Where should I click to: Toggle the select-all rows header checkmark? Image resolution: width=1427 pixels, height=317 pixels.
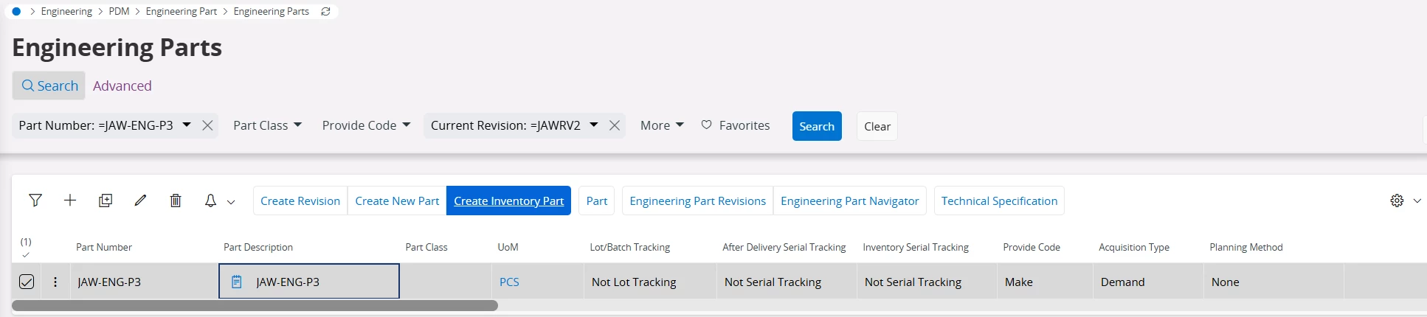point(26,255)
